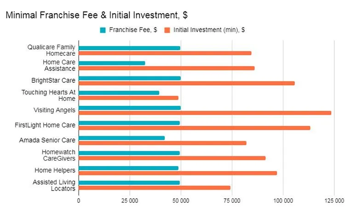Viewport: 345px width, 214px height.
Task: Click the Qualicare Family Homecare axis label
Action: [x=52, y=50]
